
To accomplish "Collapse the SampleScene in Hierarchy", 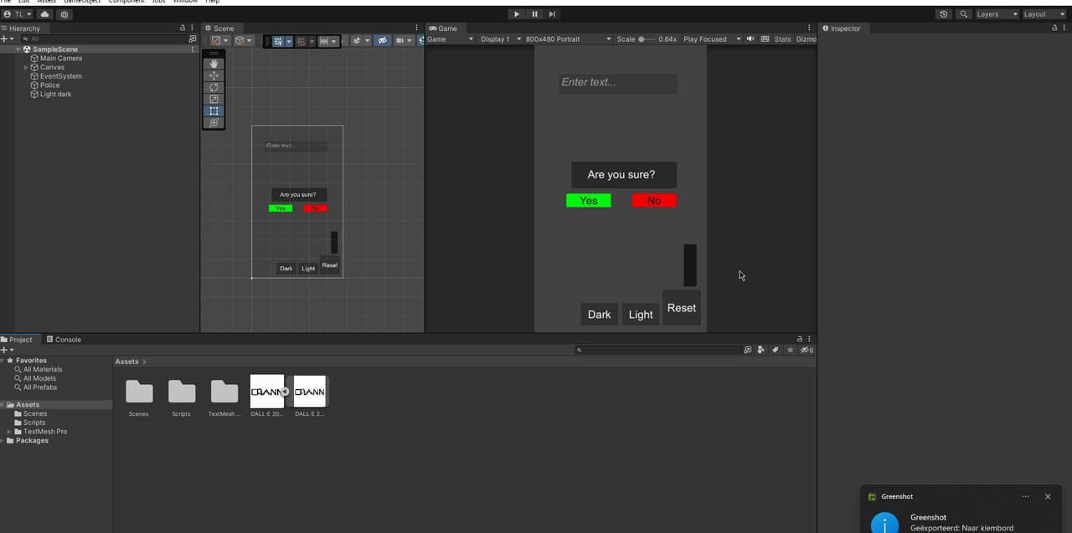I will [18, 49].
